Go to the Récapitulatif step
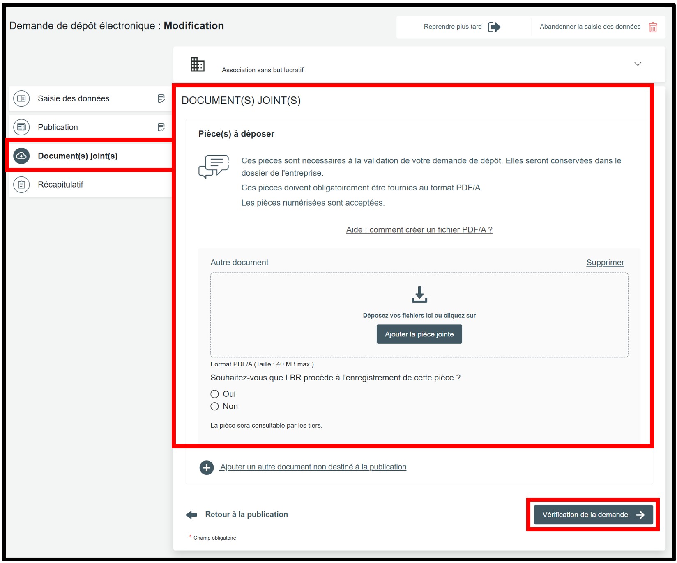This screenshot has height=563, width=677. coord(60,185)
